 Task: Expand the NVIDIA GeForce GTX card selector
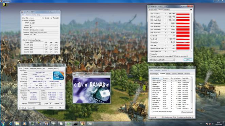point(162,60)
